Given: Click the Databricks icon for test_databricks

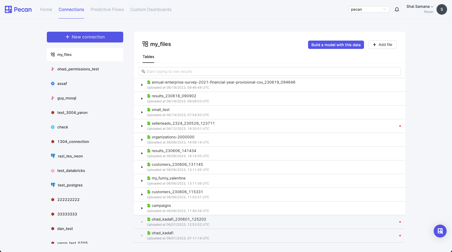Looking at the screenshot, I should [53, 170].
